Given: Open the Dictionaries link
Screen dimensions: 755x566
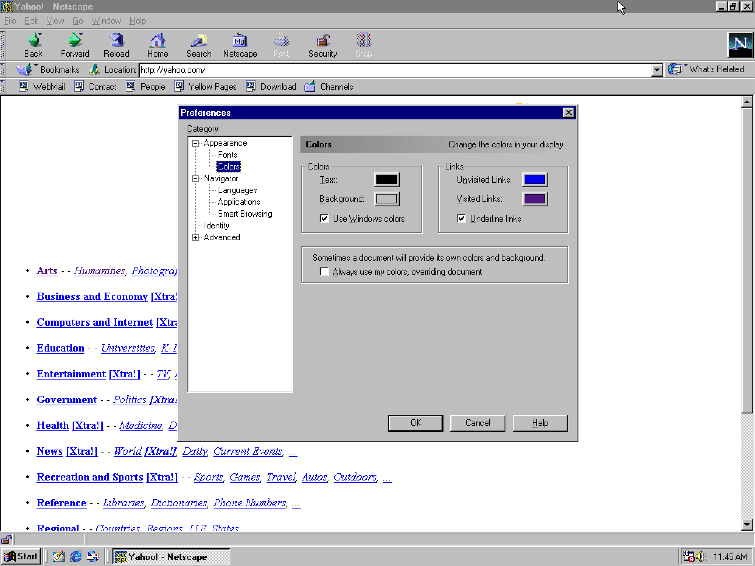Looking at the screenshot, I should click(179, 503).
